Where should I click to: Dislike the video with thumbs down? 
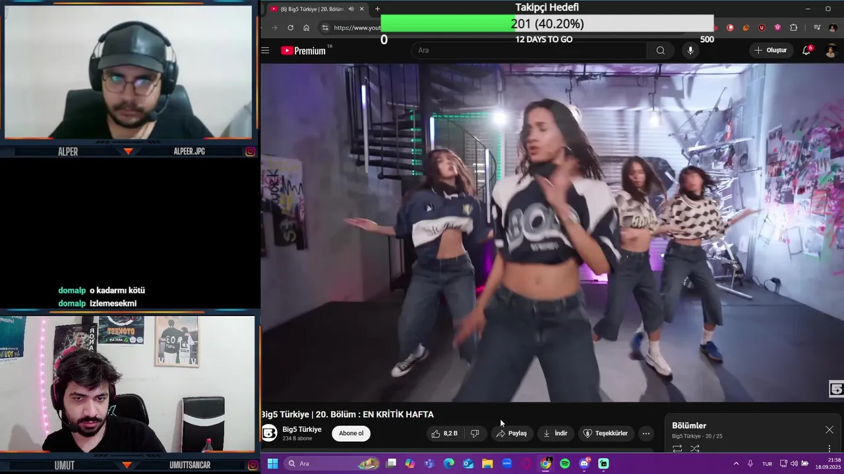pyautogui.click(x=475, y=433)
